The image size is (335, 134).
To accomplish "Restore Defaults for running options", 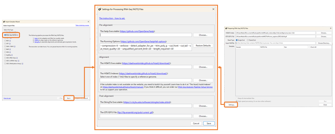I will pos(203,45).
